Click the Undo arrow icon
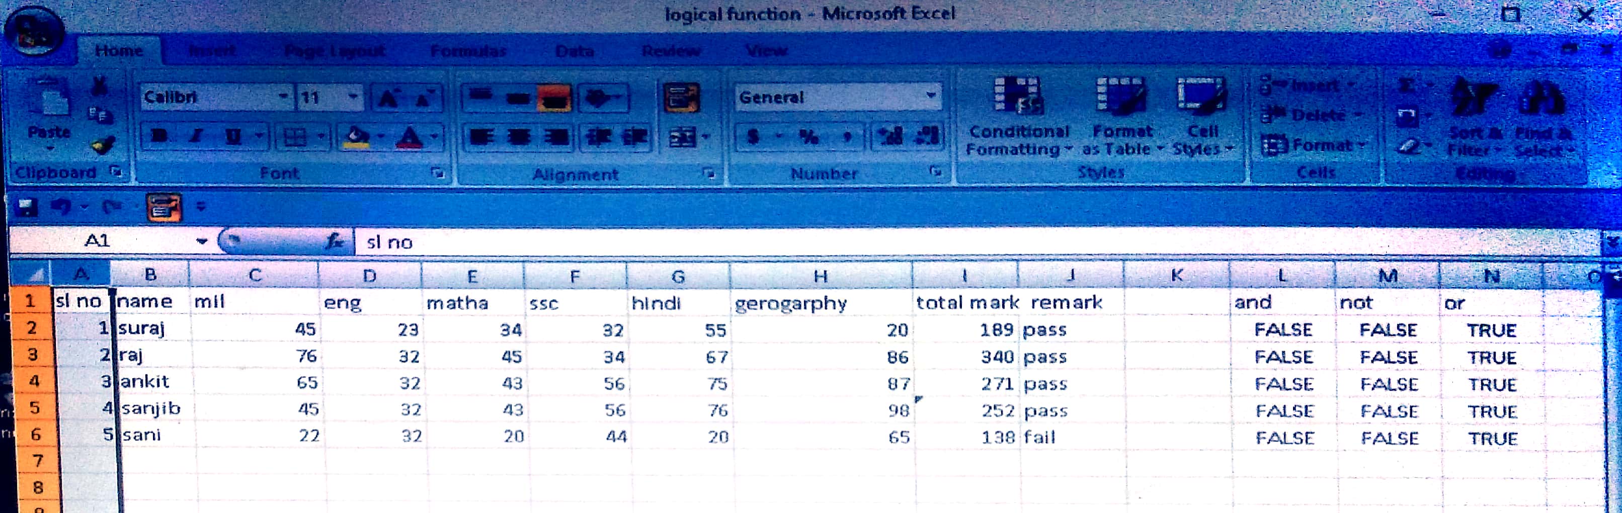Viewport: 1622px width, 513px height. 61,207
